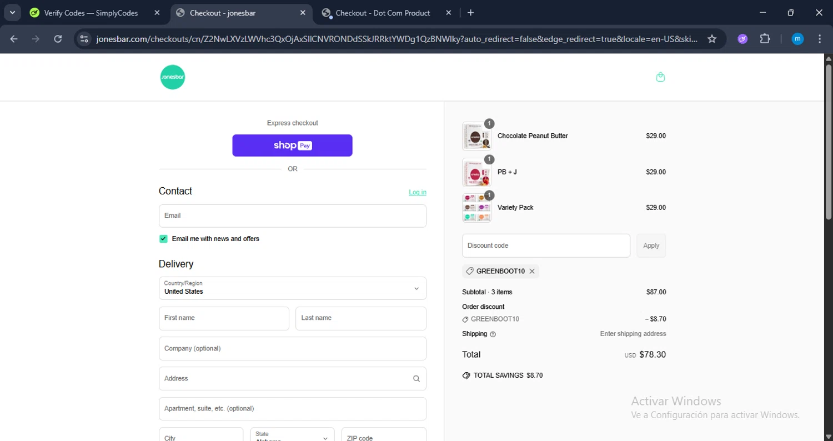The width and height of the screenshot is (833, 441).
Task: Open a new browser tab
Action: click(470, 13)
